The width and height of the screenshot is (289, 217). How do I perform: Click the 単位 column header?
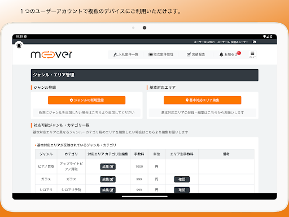coord(157,154)
